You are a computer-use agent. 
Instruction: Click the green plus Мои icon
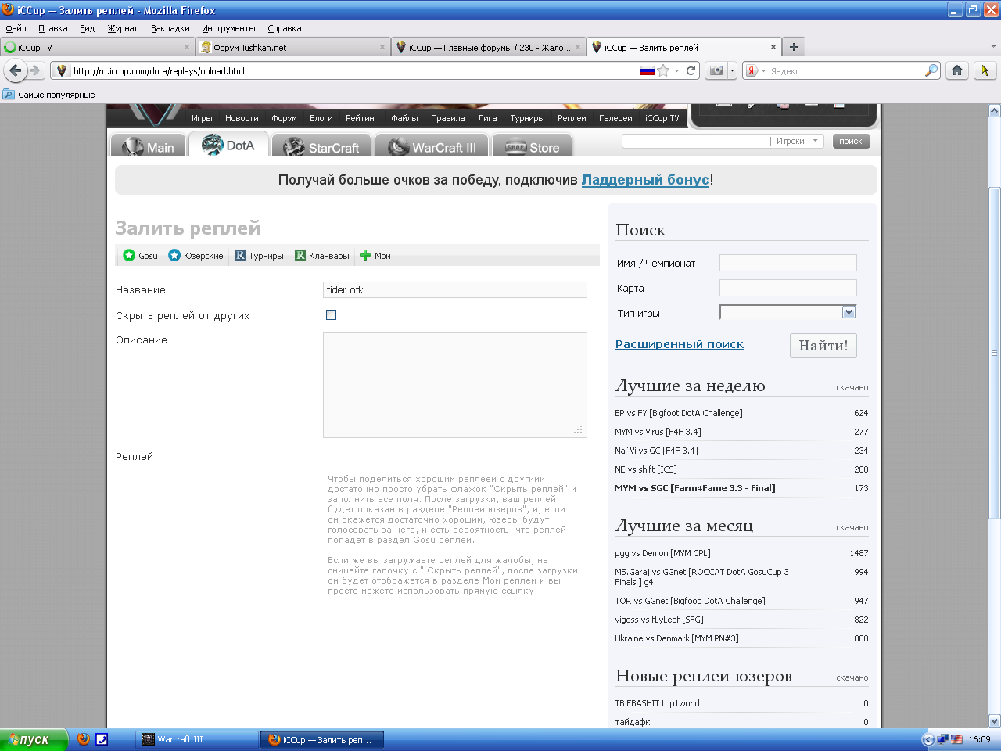[x=365, y=255]
